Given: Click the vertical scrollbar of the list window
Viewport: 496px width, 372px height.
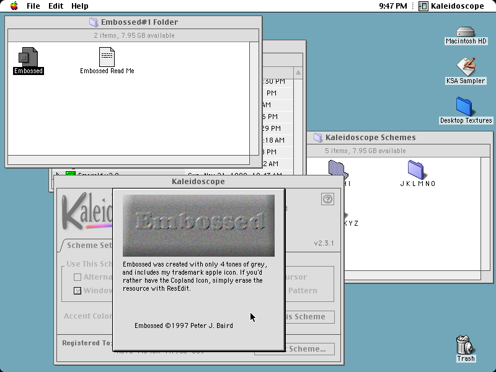Looking at the screenshot, I should [x=298, y=126].
